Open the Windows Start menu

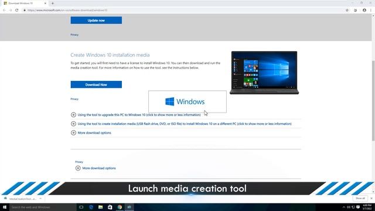[x=5, y=207]
